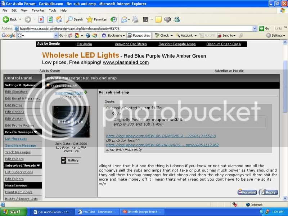This screenshot has width=288, height=216.
Task: Open Edit with Word dropdown arrow
Action: click(152, 19)
